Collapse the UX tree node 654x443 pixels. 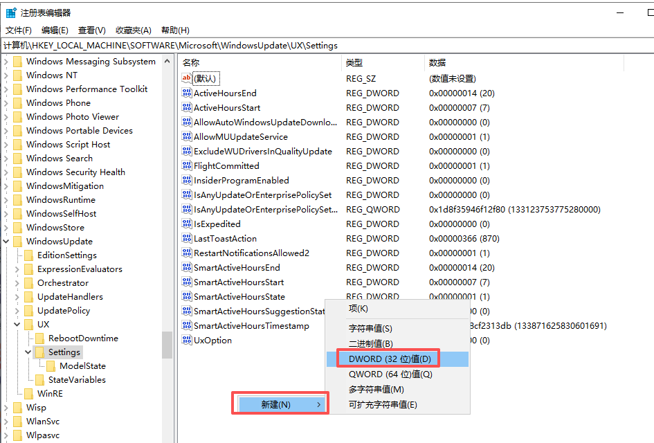[x=17, y=324]
